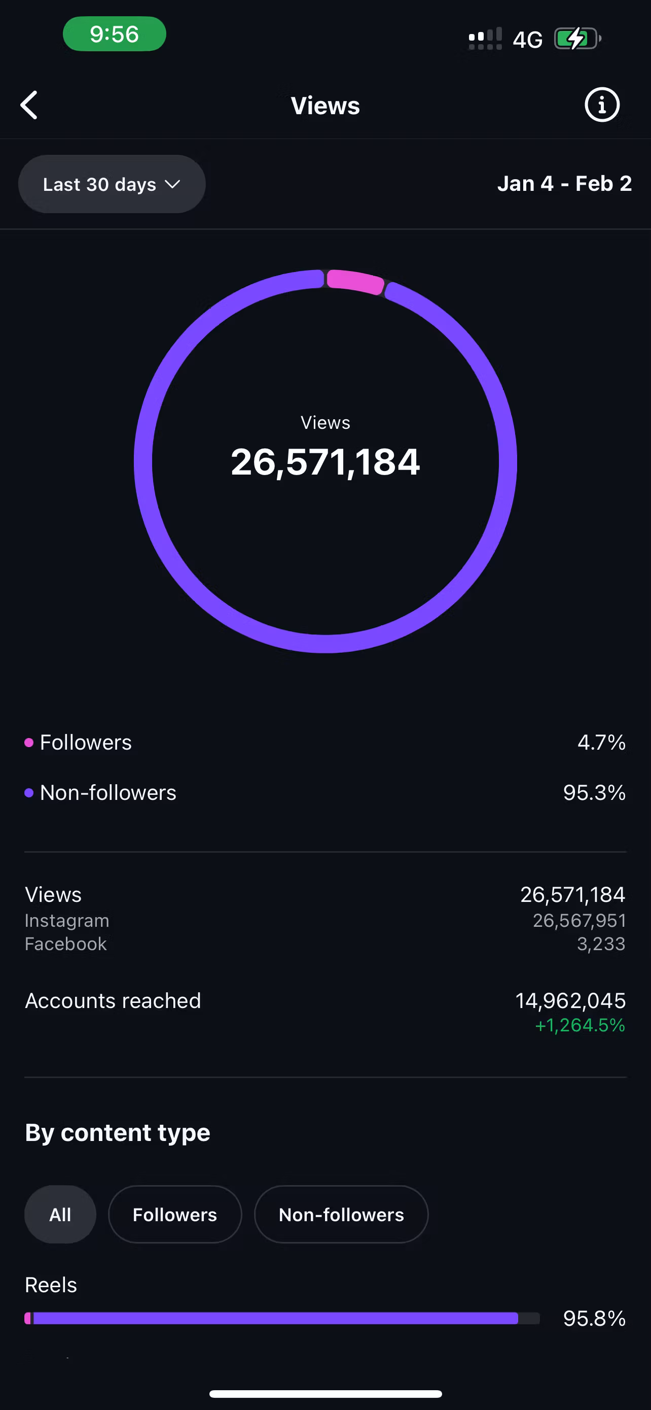Tap the purple Non-followers legend dot
This screenshot has width=651, height=1410.
click(x=29, y=793)
